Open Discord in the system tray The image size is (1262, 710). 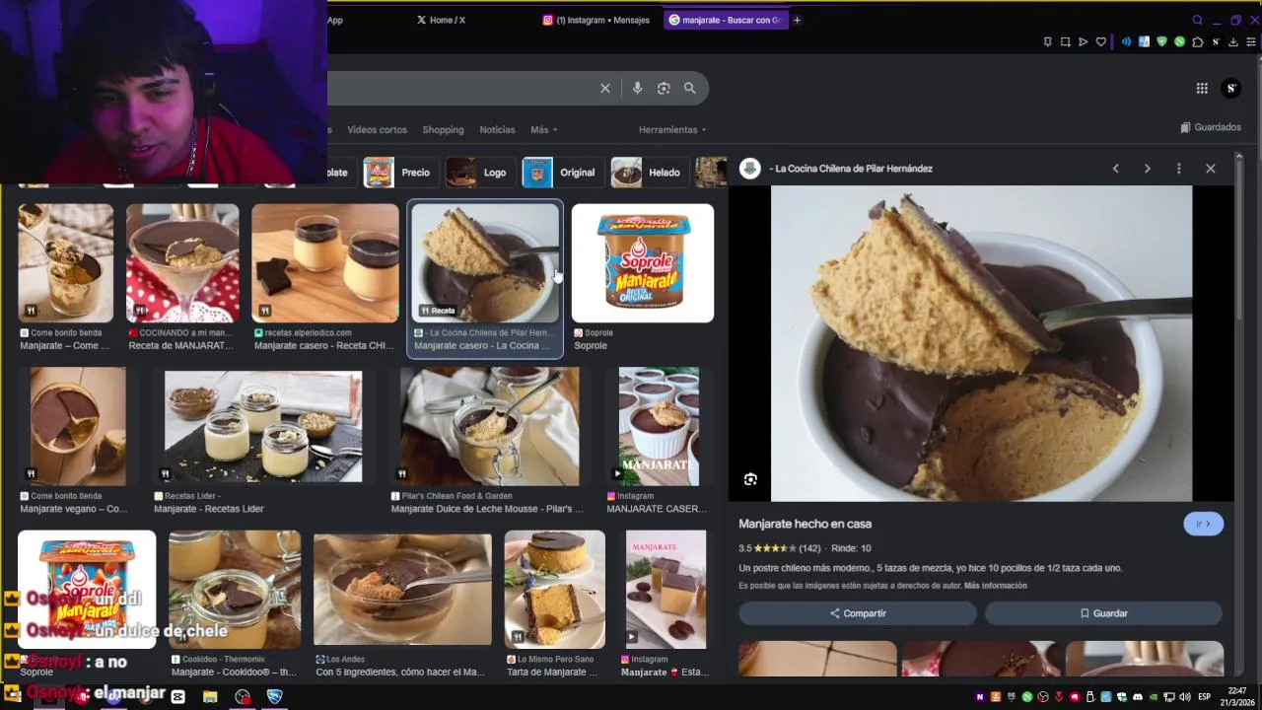(1138, 697)
